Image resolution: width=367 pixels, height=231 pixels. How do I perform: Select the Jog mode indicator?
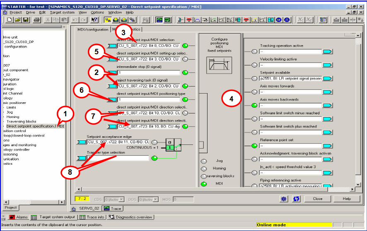(x=204, y=161)
